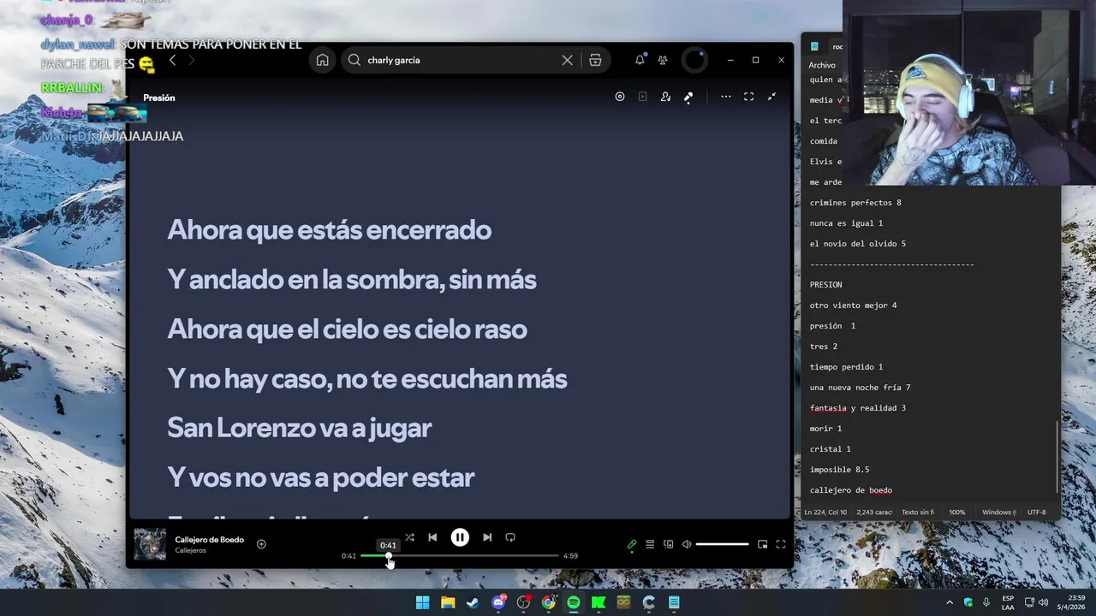The image size is (1096, 616).
Task: Go forward with the right arrow in Spotify
Action: pyautogui.click(x=191, y=60)
